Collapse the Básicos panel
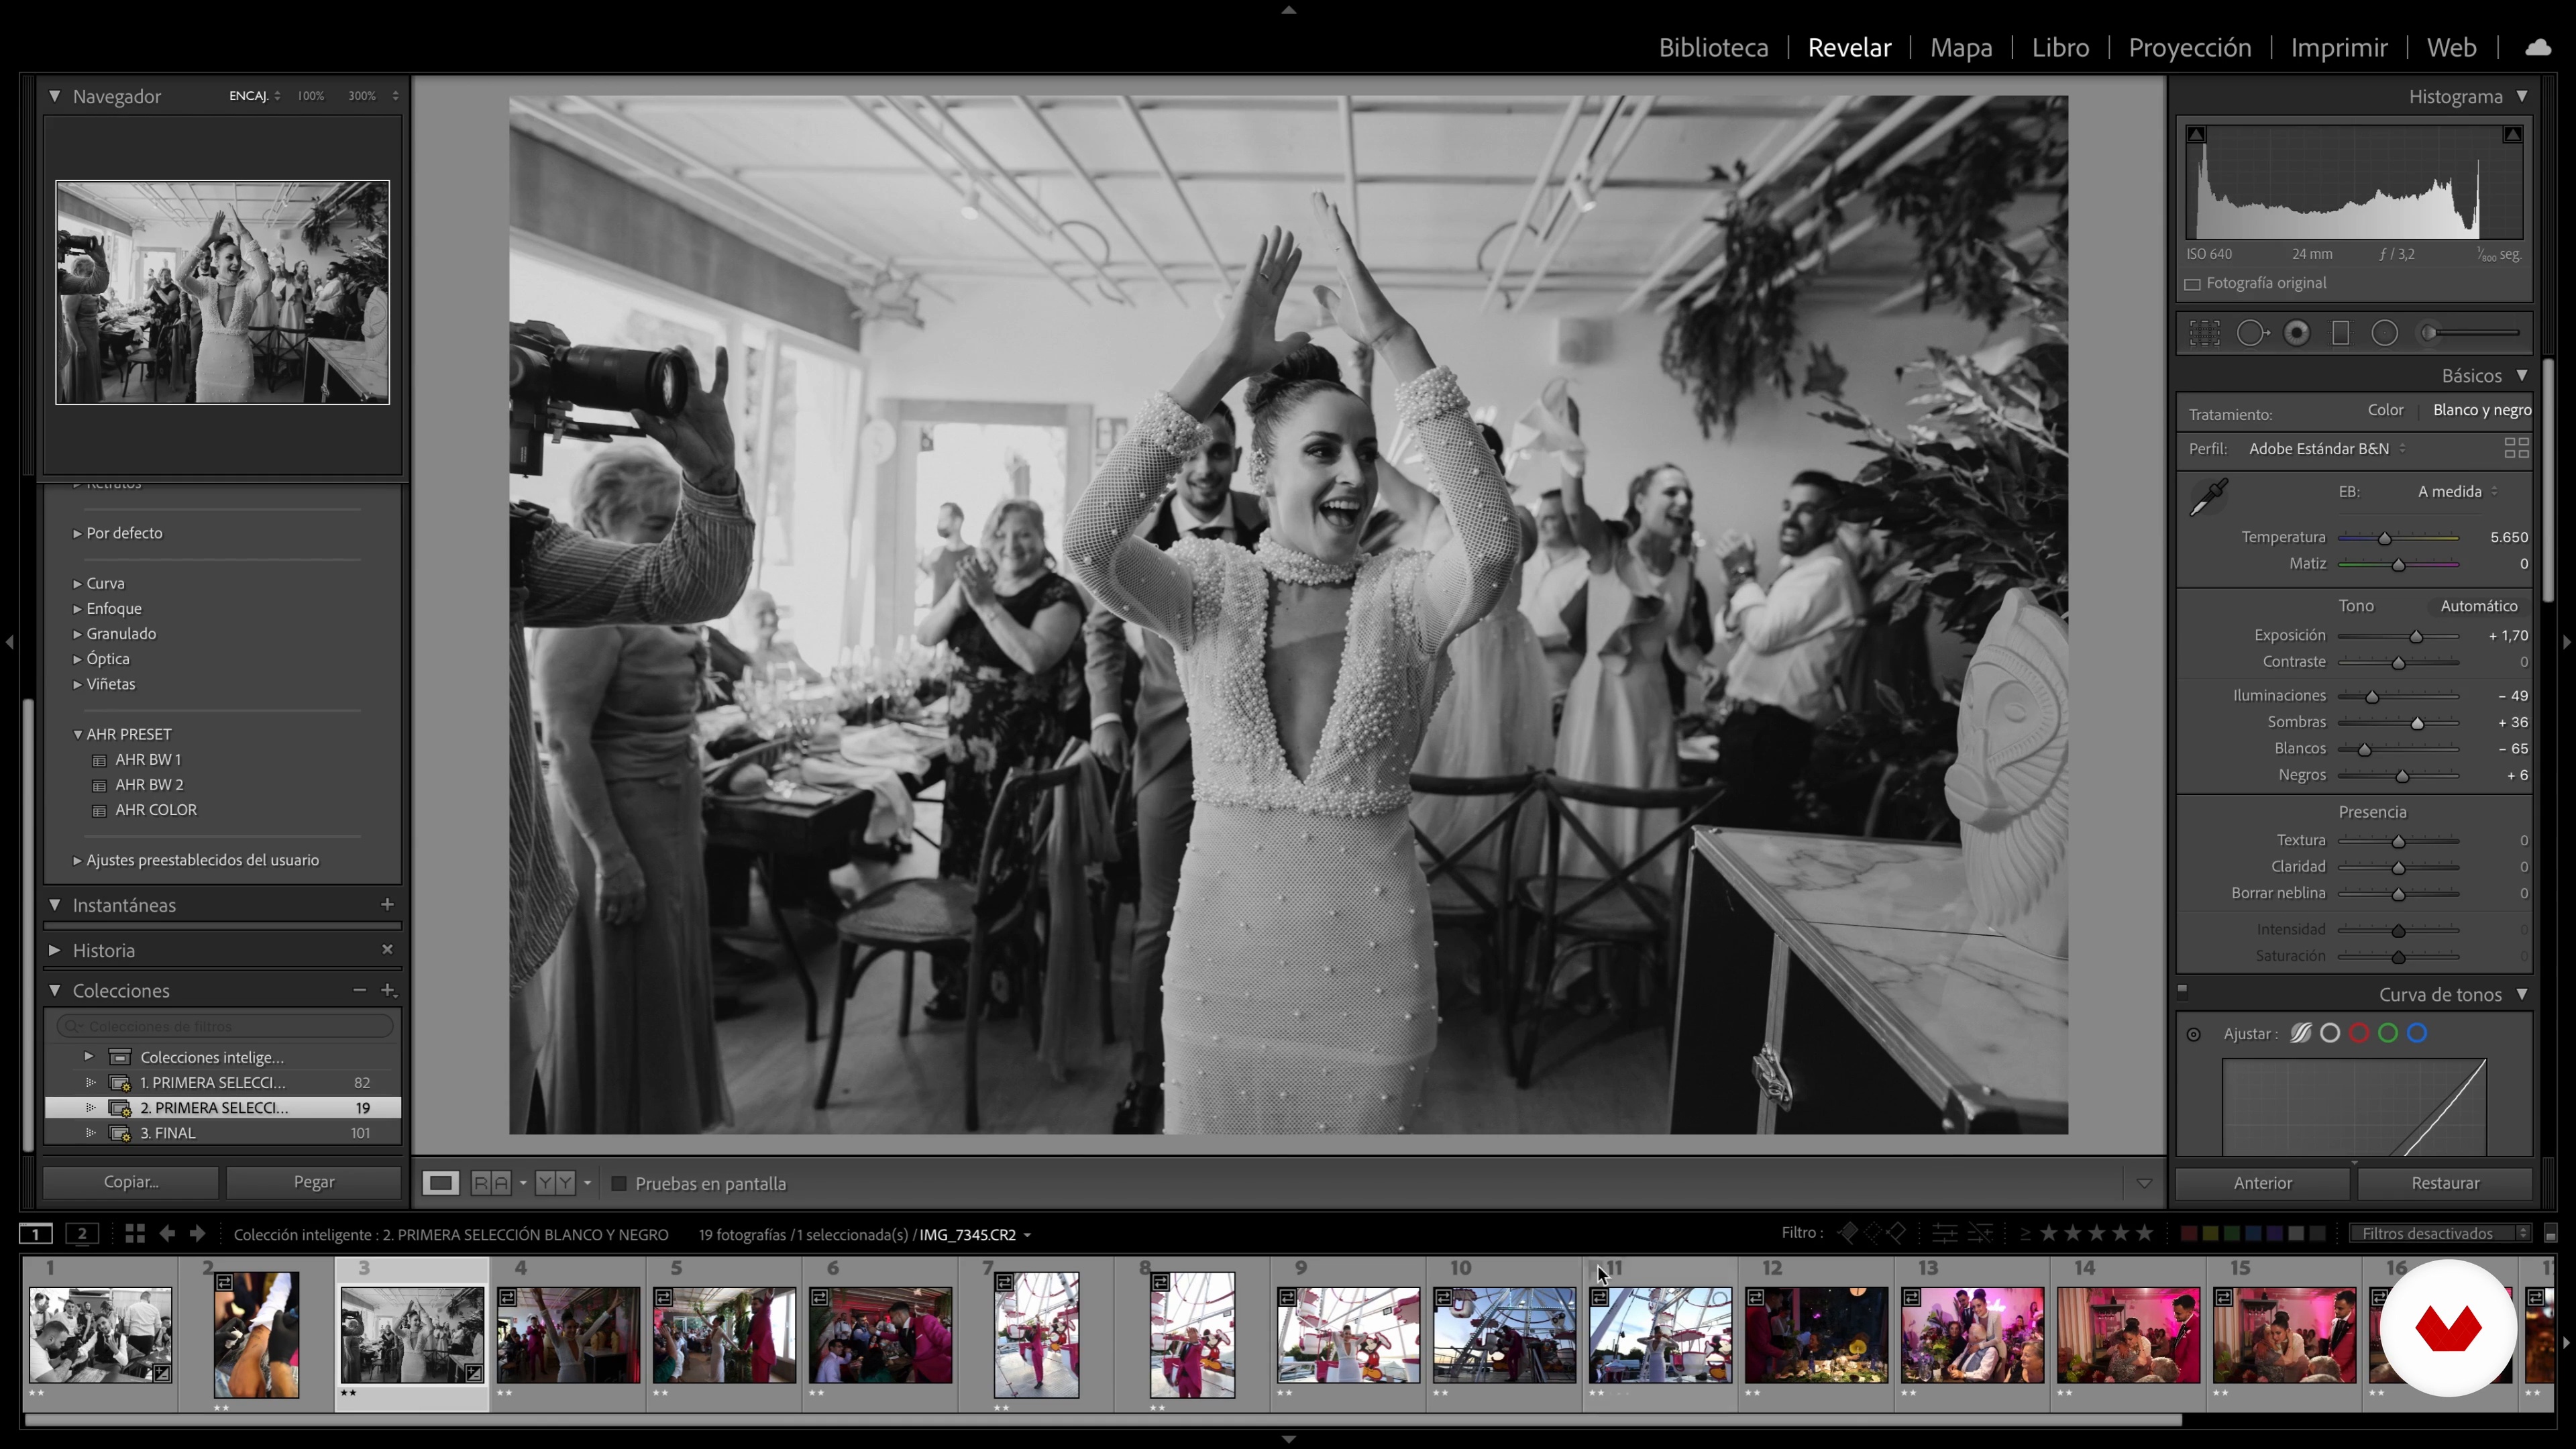Image resolution: width=2576 pixels, height=1449 pixels. [x=2522, y=375]
